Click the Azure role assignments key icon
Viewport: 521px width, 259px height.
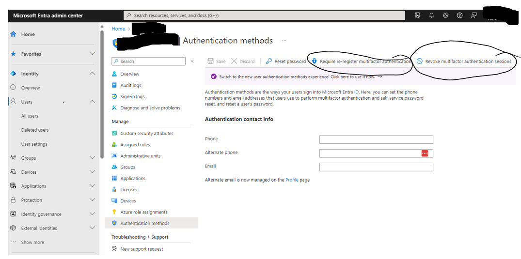click(114, 212)
